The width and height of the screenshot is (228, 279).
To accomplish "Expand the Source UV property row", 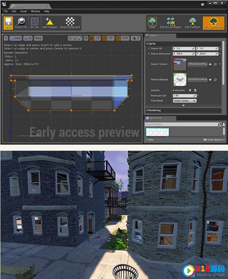I will pos(149,48).
